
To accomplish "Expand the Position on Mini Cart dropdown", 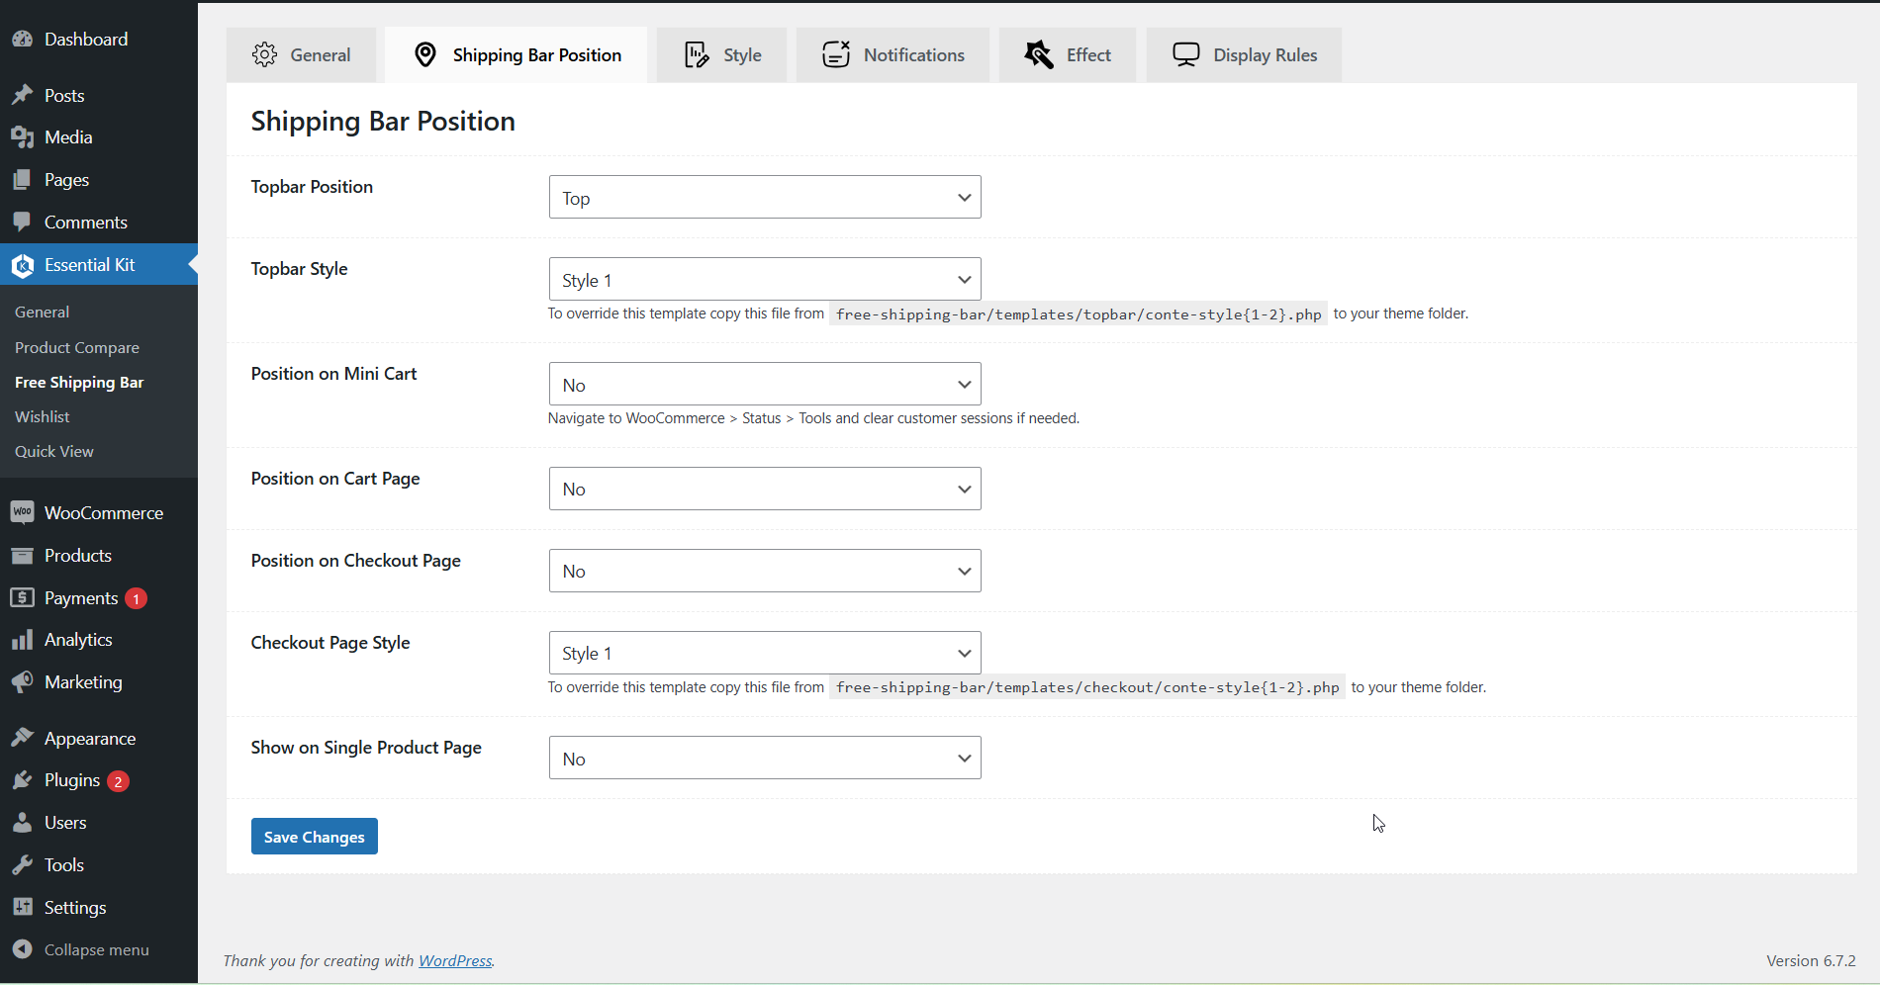I will click(x=765, y=384).
